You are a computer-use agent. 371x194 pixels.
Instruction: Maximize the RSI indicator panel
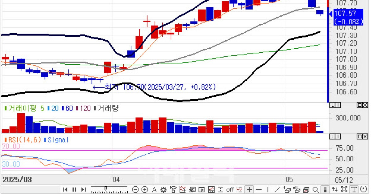tap(359, 136)
